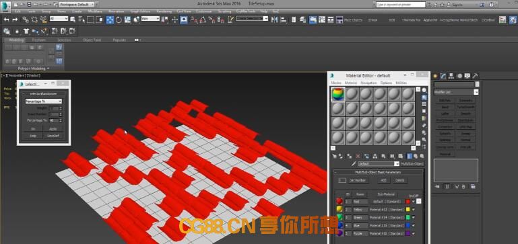Open the Select by Name dialog icon
This screenshot has width=518, height=244.
tap(82, 19)
